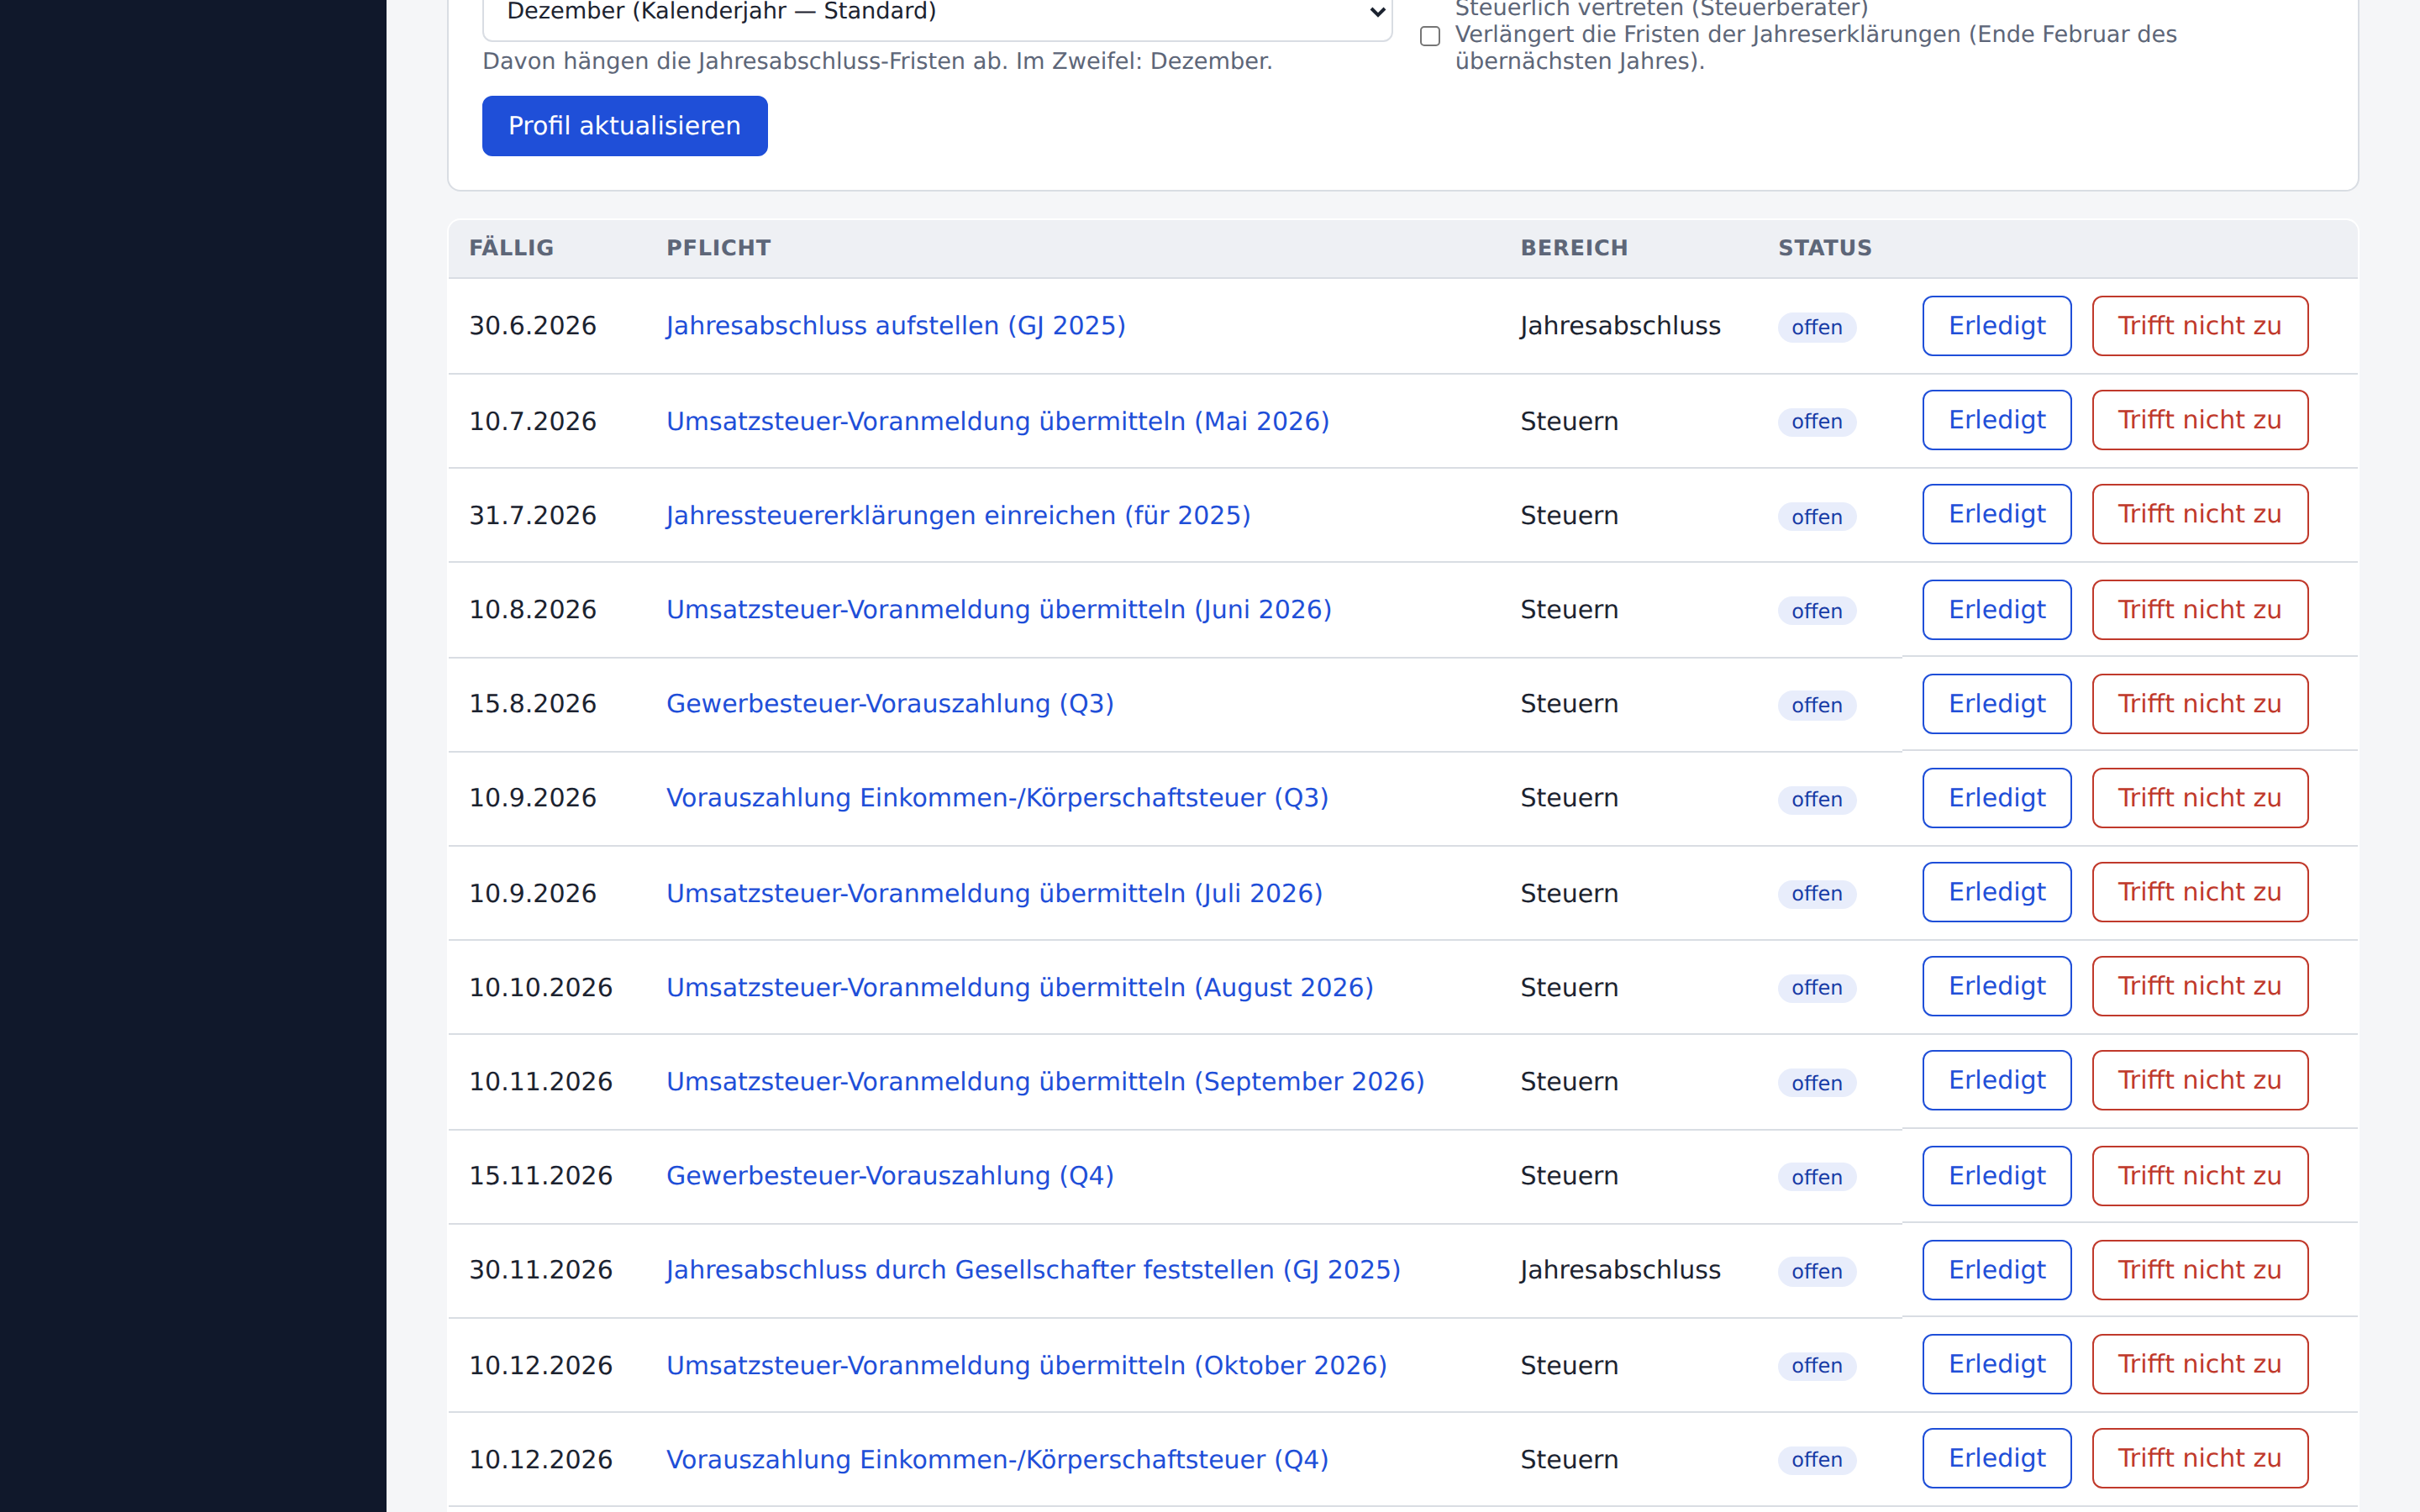
Task: Click the FÄLLIG column header
Action: 511,248
